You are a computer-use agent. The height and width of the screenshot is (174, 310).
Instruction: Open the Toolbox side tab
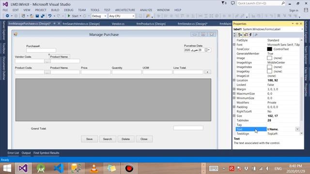pyautogui.click(x=4, y=48)
